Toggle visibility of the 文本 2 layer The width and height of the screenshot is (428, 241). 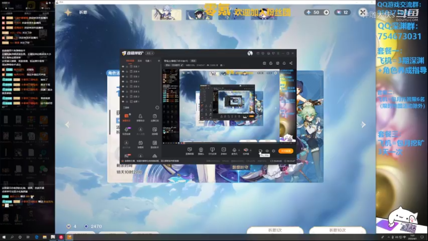click(x=123, y=96)
